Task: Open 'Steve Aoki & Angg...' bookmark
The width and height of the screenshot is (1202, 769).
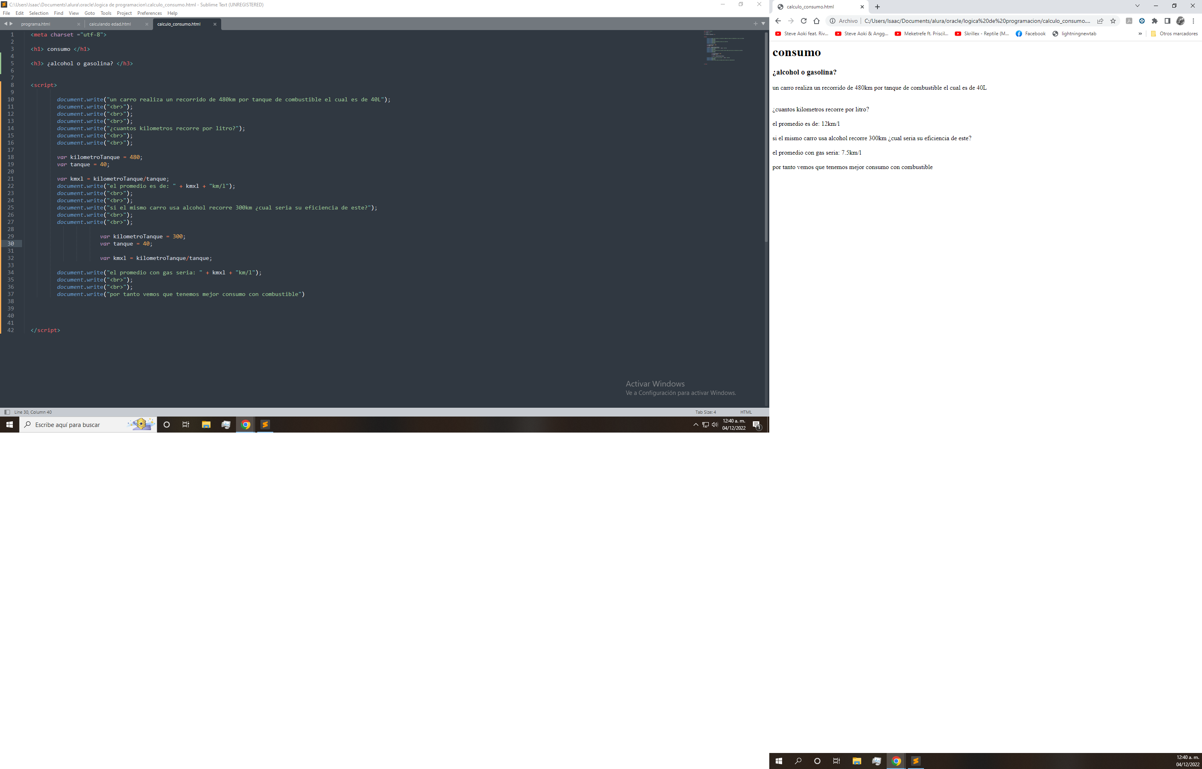Action: (861, 34)
